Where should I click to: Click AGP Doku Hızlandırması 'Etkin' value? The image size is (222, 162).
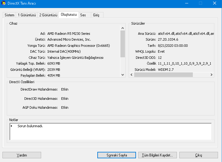click(65, 107)
